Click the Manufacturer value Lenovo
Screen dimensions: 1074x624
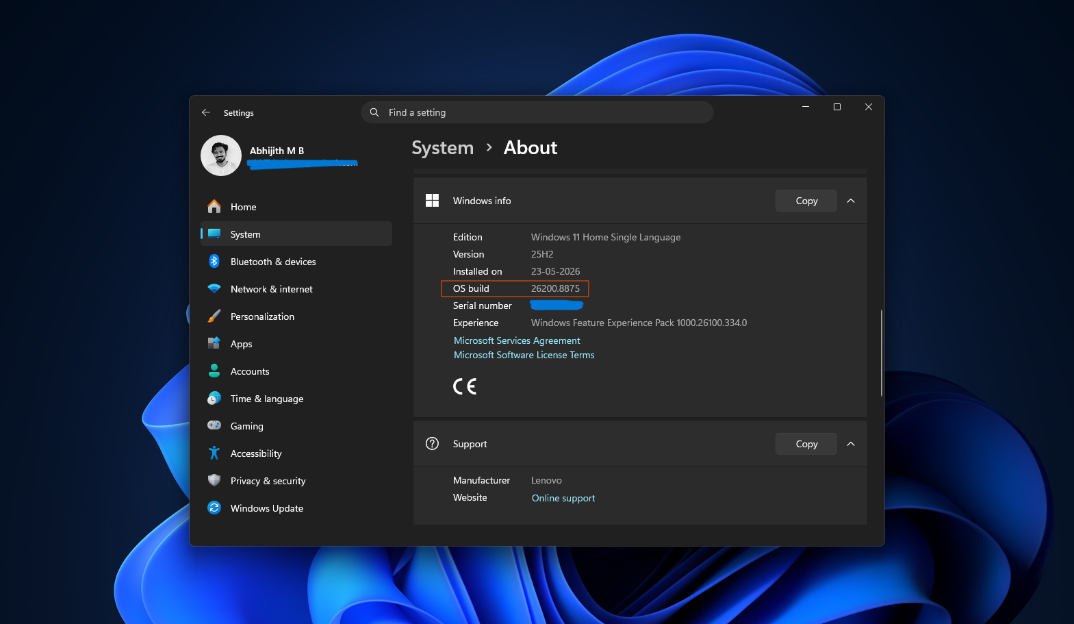pos(546,480)
